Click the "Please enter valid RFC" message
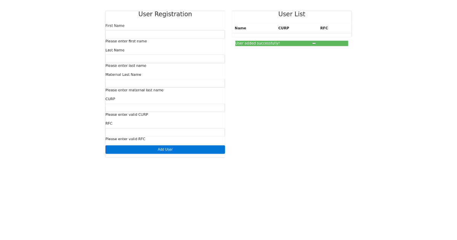 (x=125, y=139)
